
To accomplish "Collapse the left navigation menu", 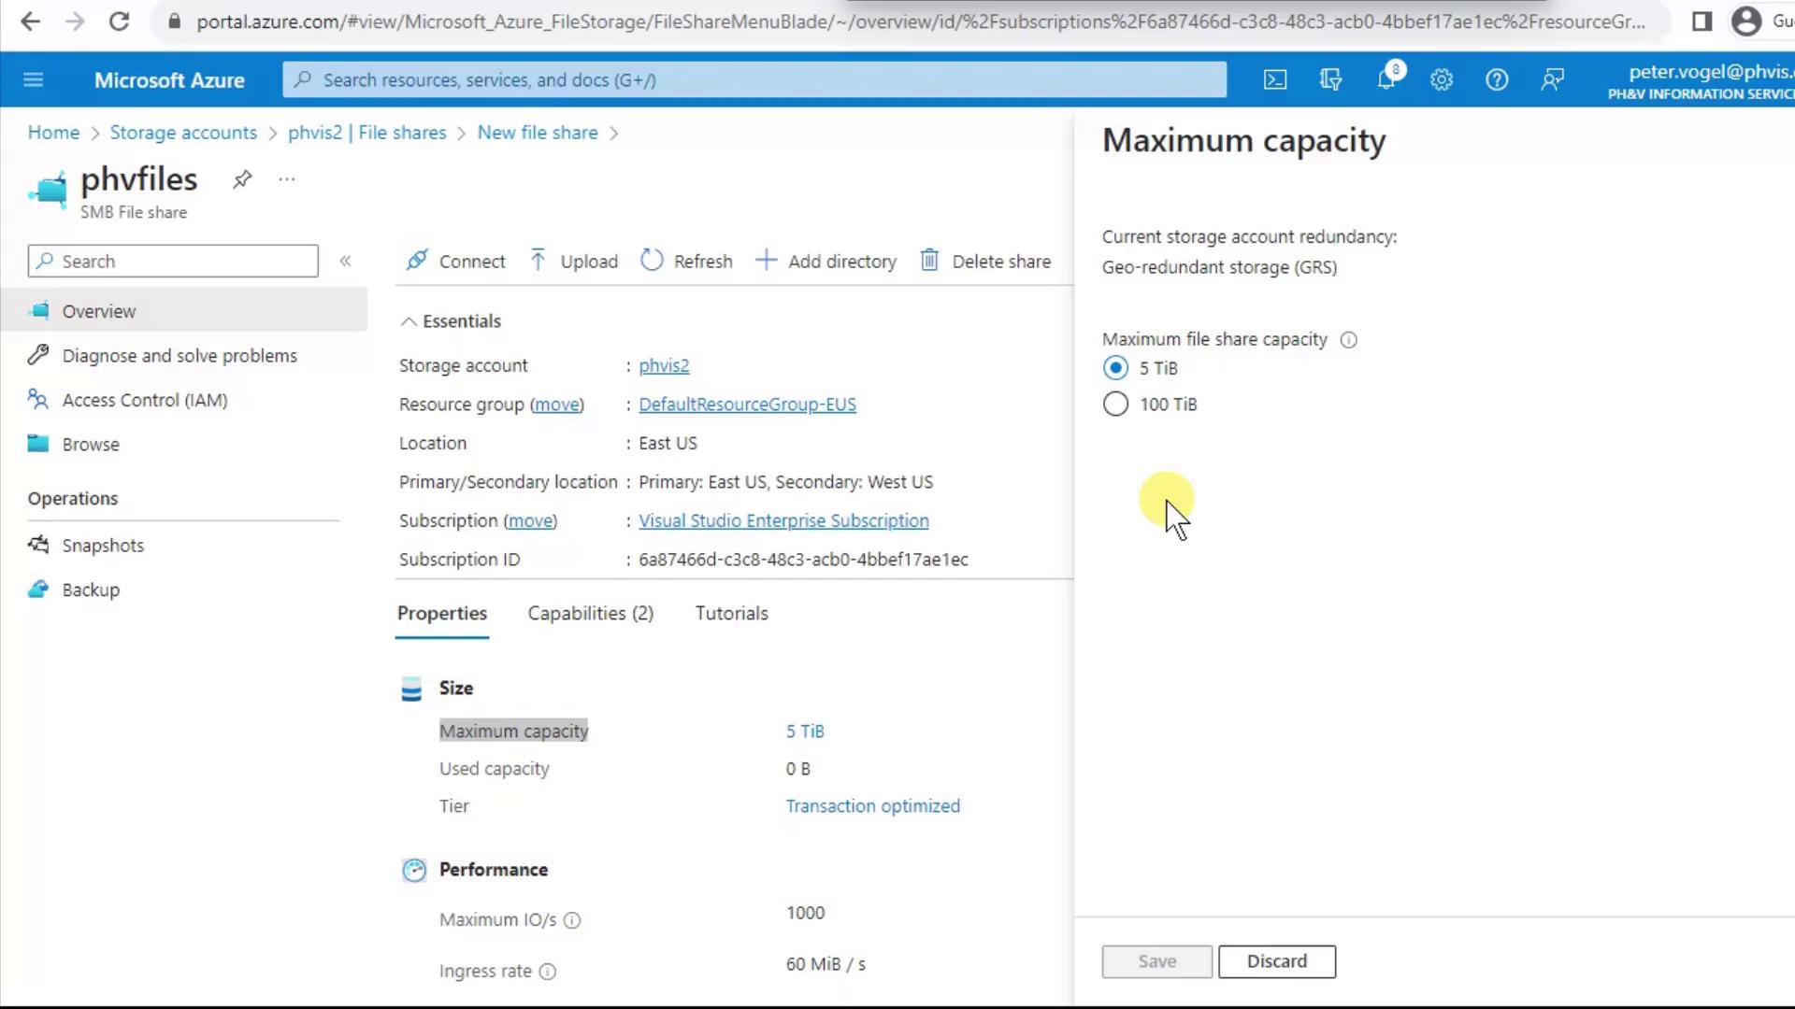I will (x=345, y=262).
